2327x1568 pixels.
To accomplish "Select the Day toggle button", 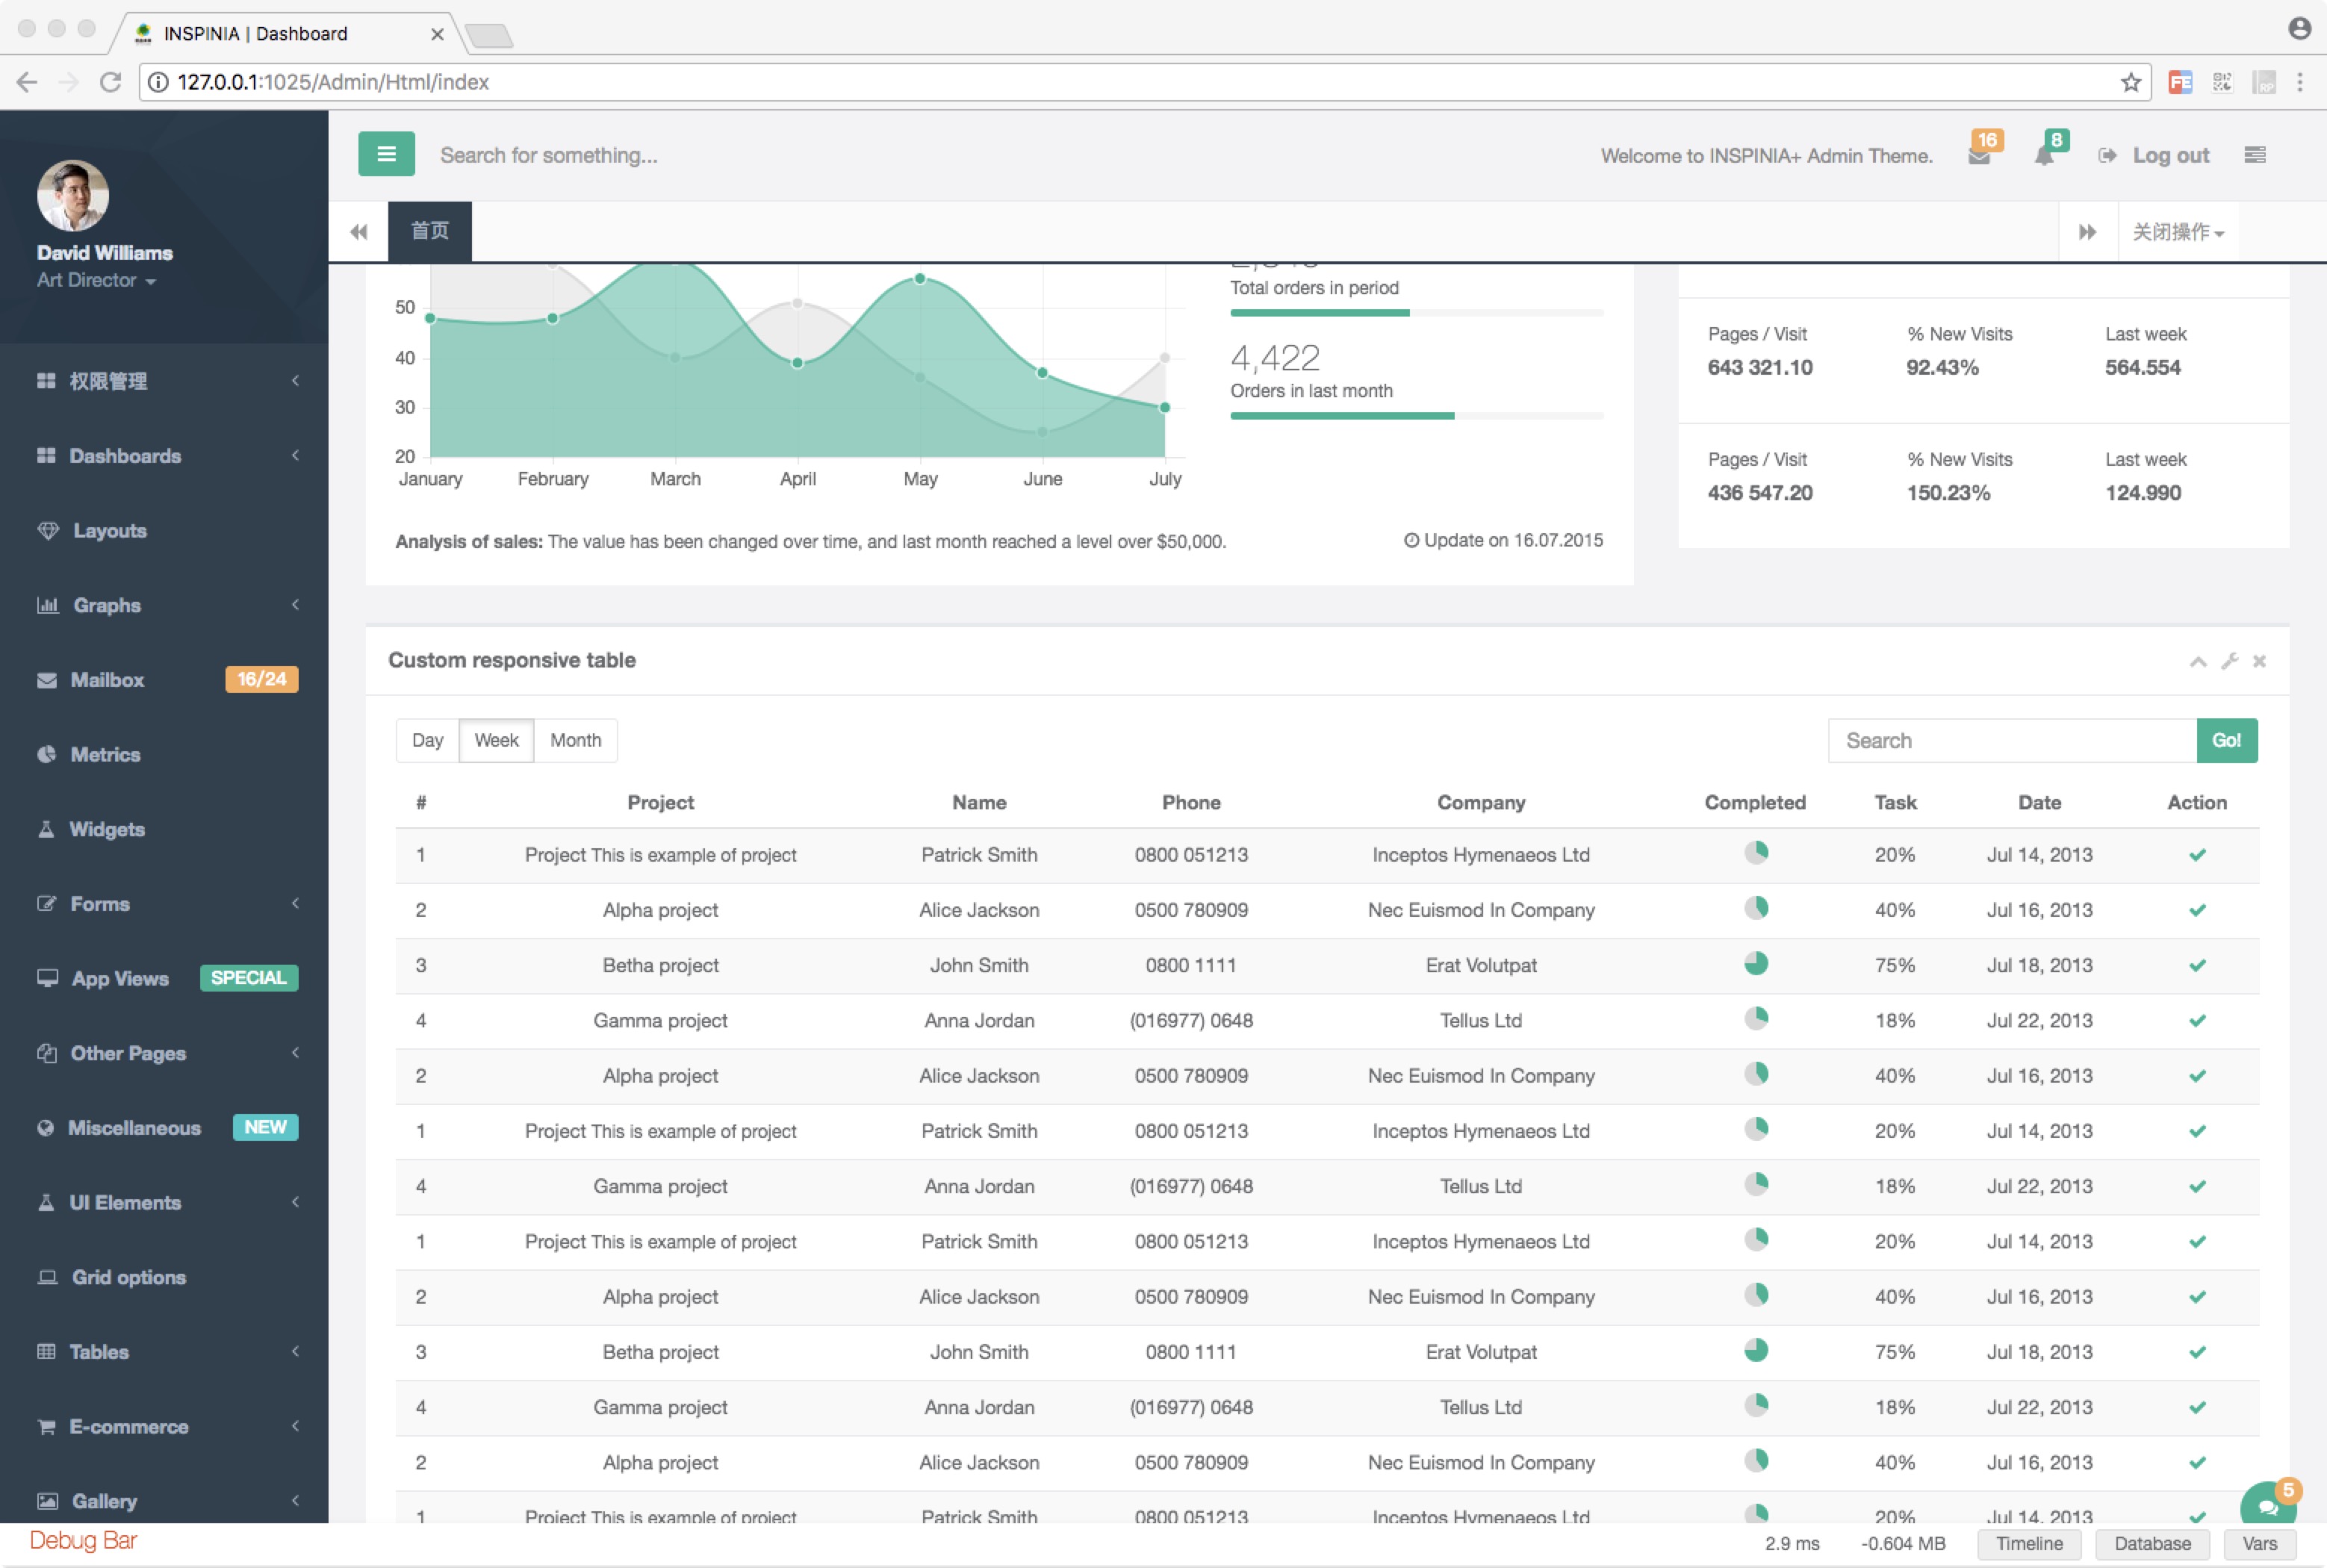I will coord(427,740).
